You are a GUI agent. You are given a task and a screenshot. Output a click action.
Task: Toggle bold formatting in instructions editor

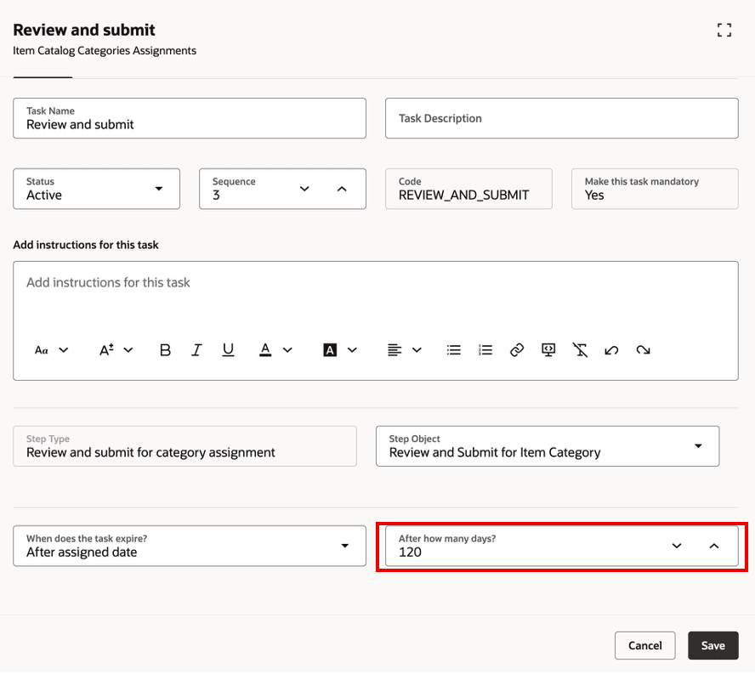[166, 350]
